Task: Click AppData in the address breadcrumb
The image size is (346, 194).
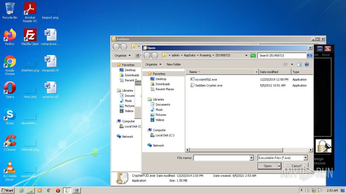Action: point(189,55)
